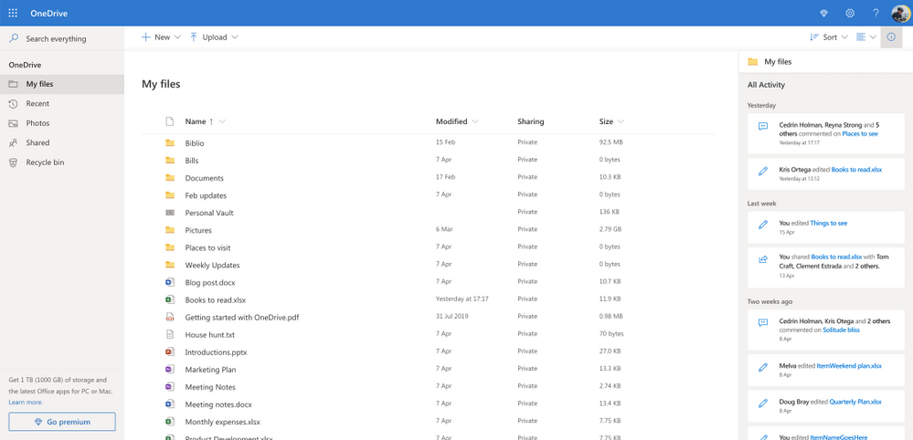Click the Go premium button

point(62,422)
